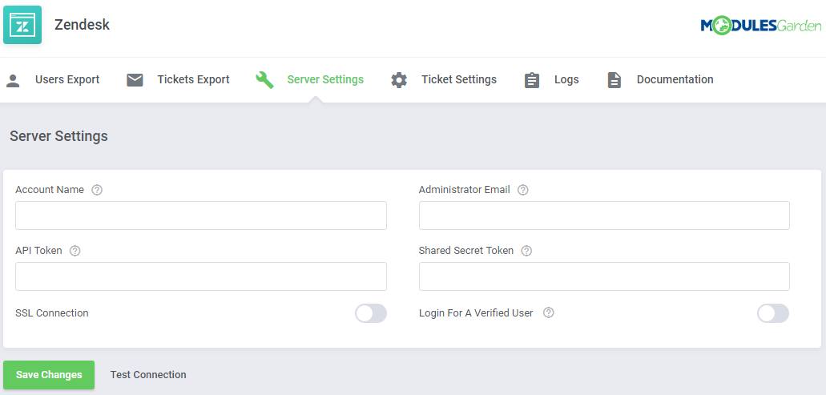This screenshot has width=826, height=395.
Task: Enable the SSL Connection toggle
Action: [x=371, y=313]
